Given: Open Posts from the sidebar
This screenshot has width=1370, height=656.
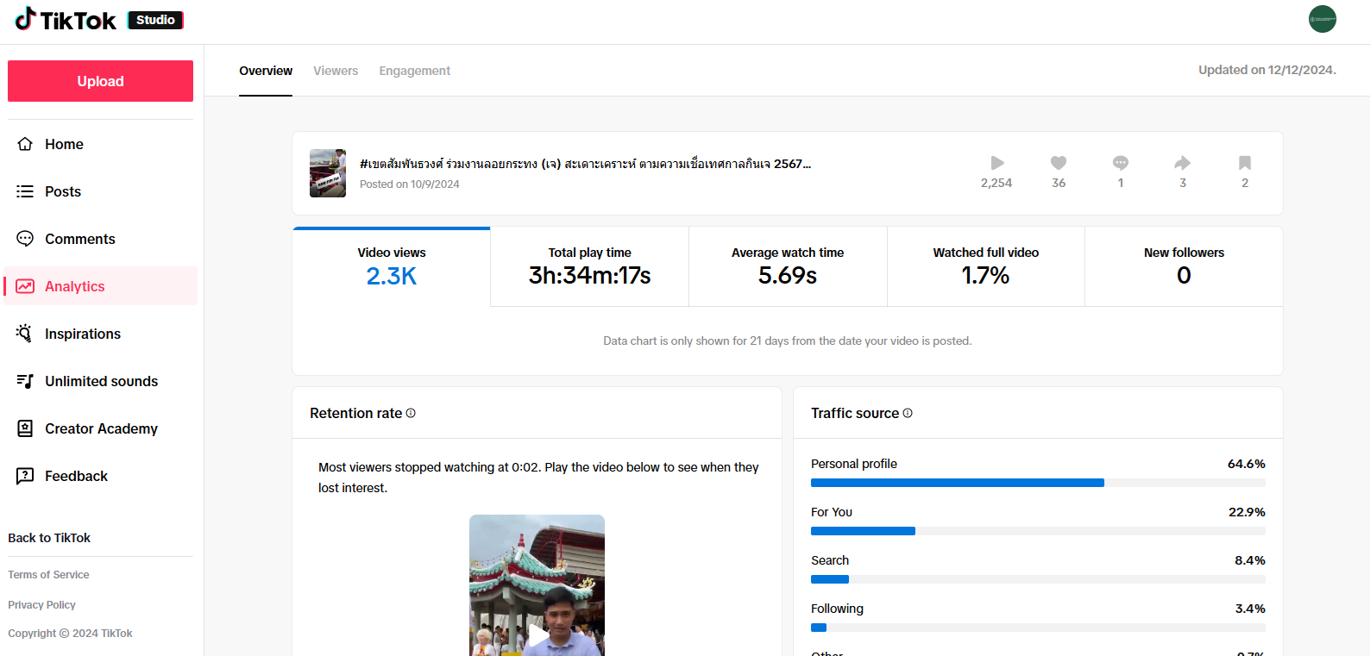Looking at the screenshot, I should click(x=62, y=191).
